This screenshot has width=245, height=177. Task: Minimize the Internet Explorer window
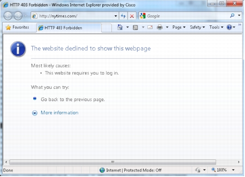click(x=212, y=3)
